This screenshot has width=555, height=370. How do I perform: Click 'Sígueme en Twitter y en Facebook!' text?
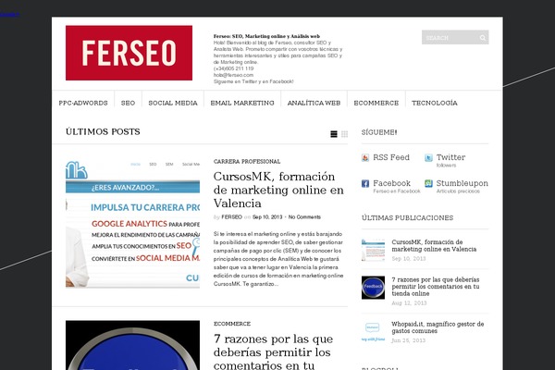click(253, 81)
